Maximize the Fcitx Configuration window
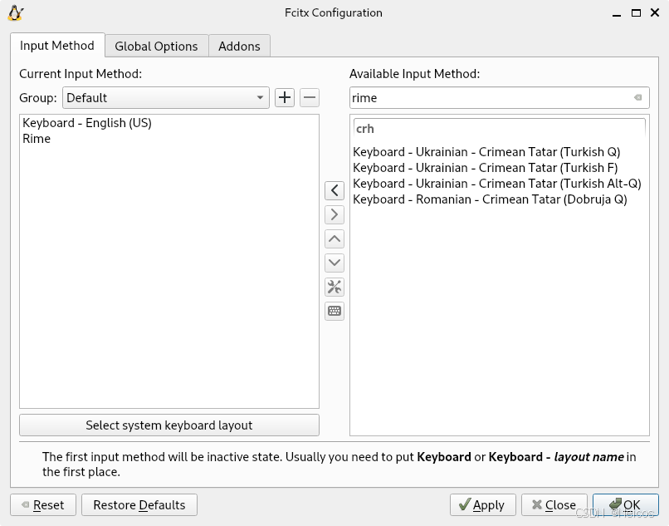The width and height of the screenshot is (669, 526). click(x=636, y=12)
